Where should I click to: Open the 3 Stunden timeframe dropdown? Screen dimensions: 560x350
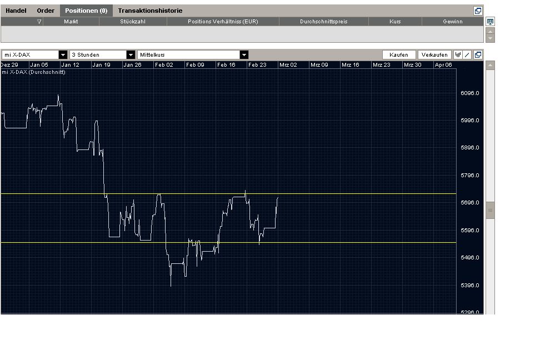[x=131, y=54]
